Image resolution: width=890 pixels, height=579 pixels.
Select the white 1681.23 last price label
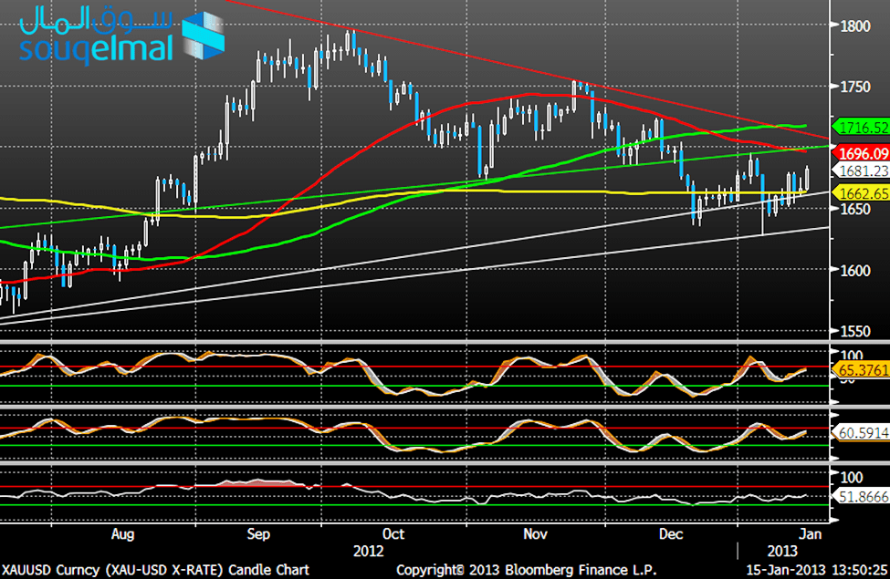pyautogui.click(x=861, y=171)
